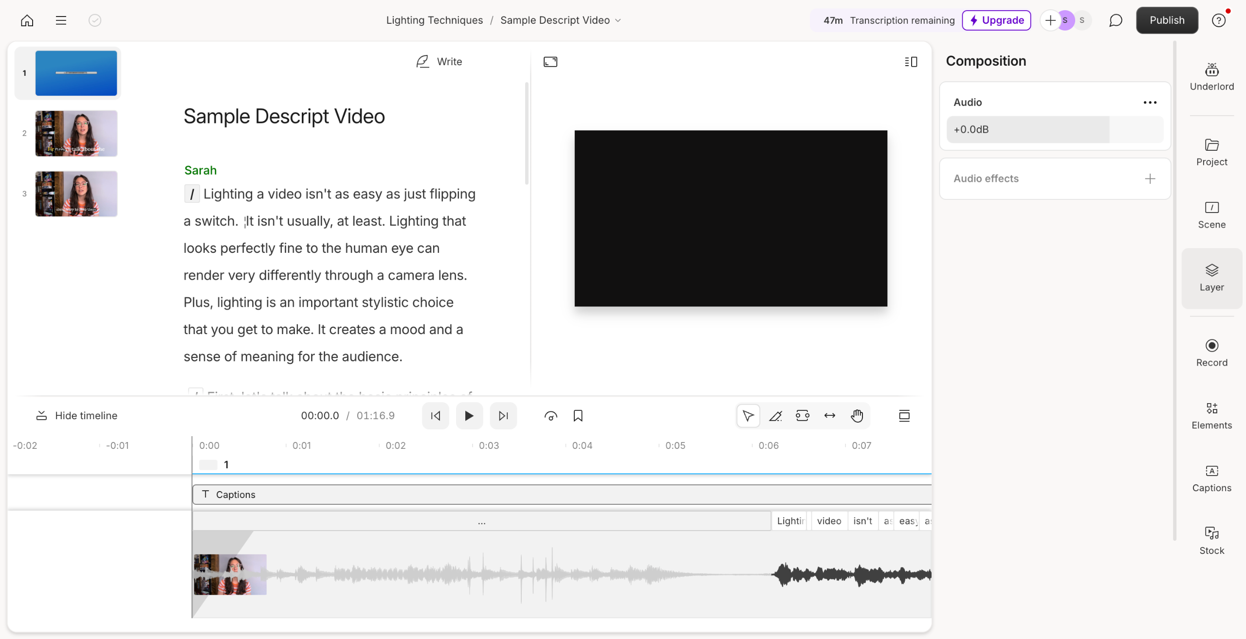Image resolution: width=1246 pixels, height=639 pixels.
Task: Open playback speed control icon
Action: (x=550, y=416)
